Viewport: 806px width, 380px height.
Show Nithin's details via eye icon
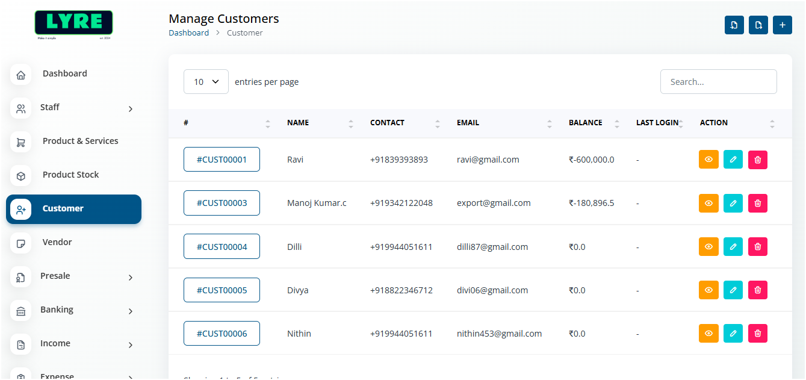(708, 333)
